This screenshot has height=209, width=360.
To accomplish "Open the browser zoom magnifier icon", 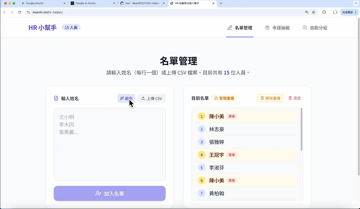I will tap(307, 12).
